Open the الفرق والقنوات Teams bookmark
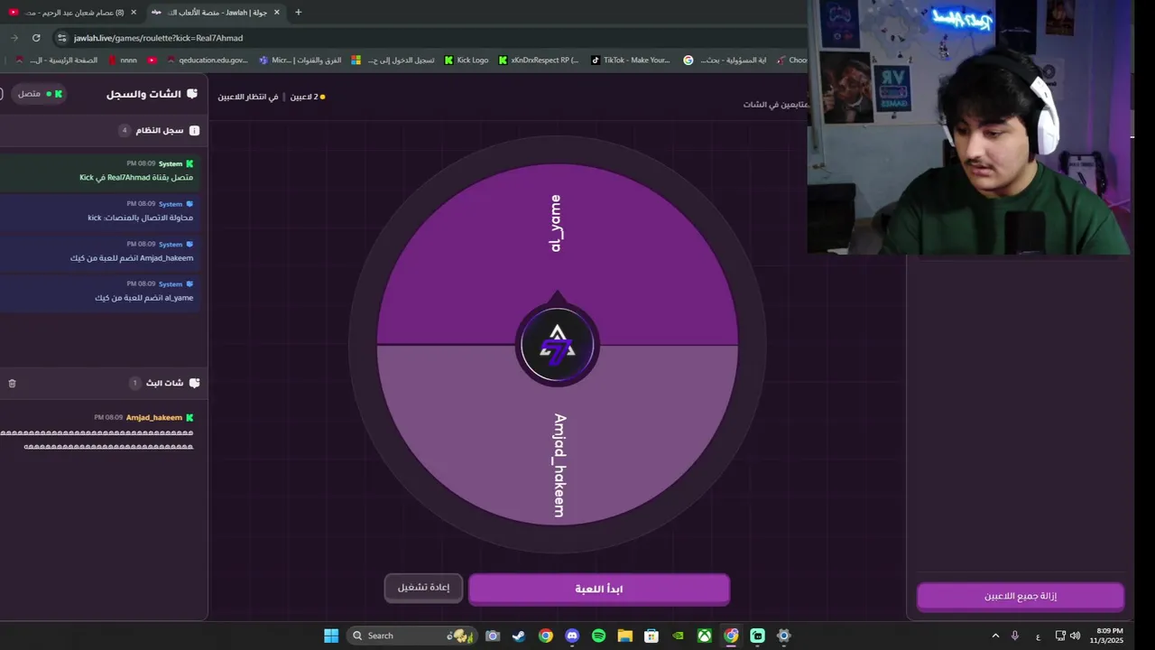The image size is (1155, 650). pyautogui.click(x=300, y=60)
